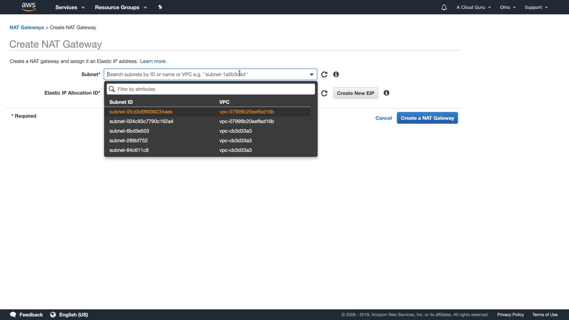Refresh the Elastic IP allocation list
Viewport: 569px width, 320px height.
(324, 93)
